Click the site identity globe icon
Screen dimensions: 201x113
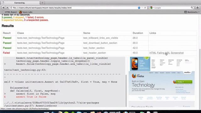click(x=11, y=8)
